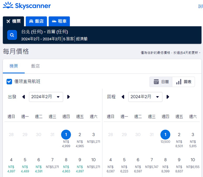The width and height of the screenshot is (203, 177).
Task: Select return date 2 at NT$8,501
Action: coord(179,140)
